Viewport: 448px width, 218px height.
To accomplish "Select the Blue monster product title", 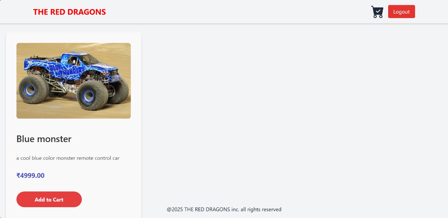I will tap(44, 139).
